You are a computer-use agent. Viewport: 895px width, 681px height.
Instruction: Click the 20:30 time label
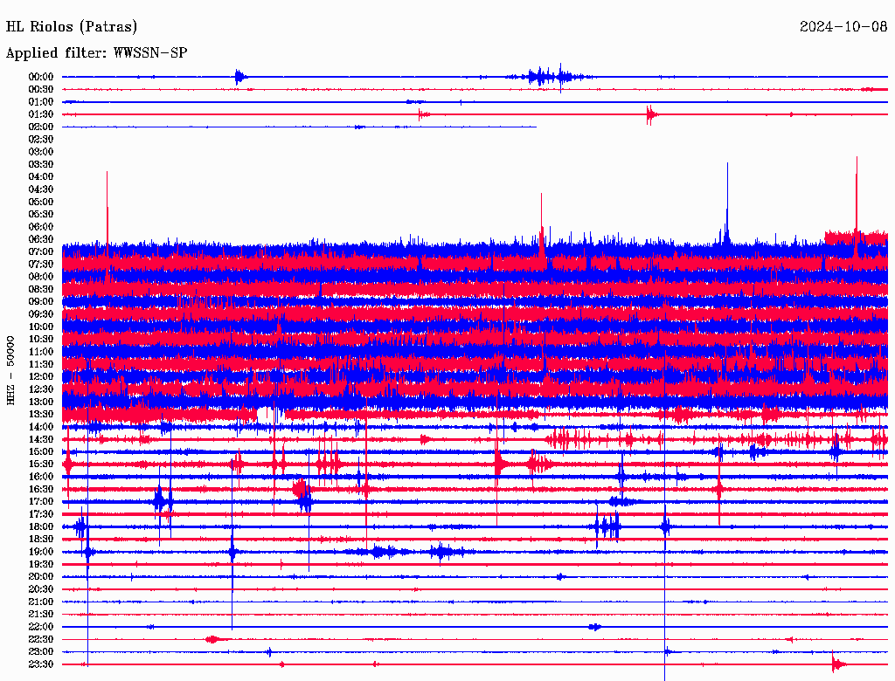coord(41,589)
